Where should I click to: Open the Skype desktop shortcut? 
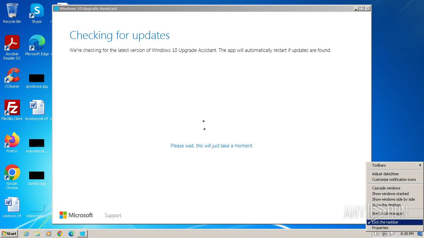[36, 13]
